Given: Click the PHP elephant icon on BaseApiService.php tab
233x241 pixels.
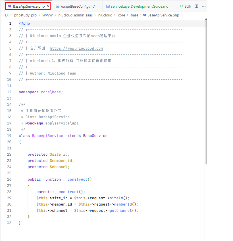Looking at the screenshot, I should click(10, 6).
